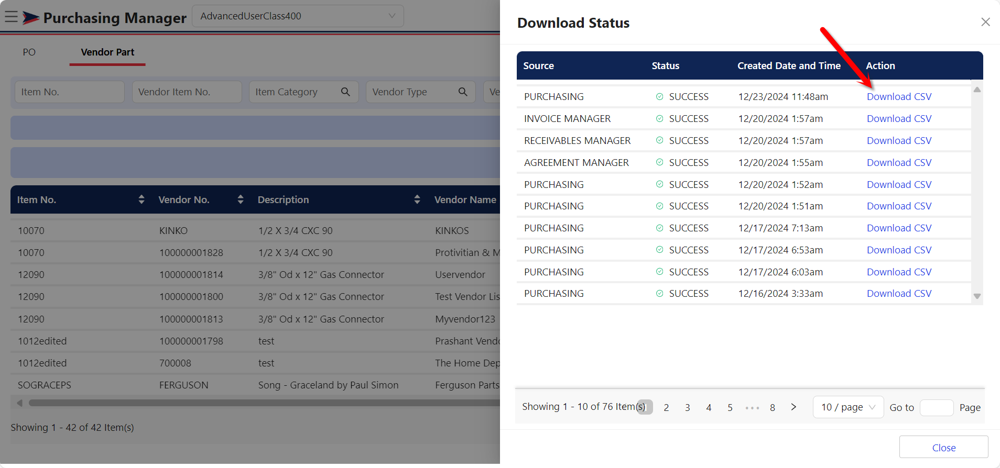Select vendor number 100000001828
The height and width of the screenshot is (468, 1000).
tap(191, 253)
